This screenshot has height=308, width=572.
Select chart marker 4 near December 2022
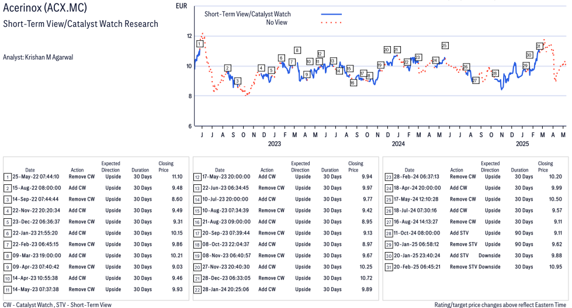[261, 68]
